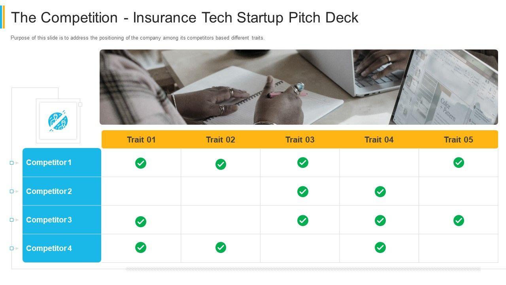This screenshot has width=506, height=285.
Task: Click the small square marker beside Competitor 1
Action: (x=12, y=163)
